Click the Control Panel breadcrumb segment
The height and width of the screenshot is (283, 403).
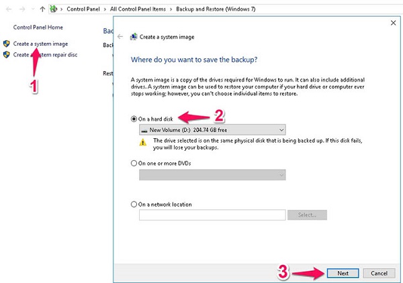pyautogui.click(x=85, y=8)
